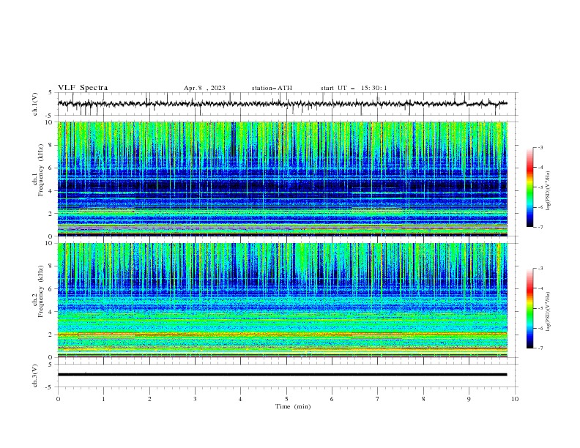This screenshot has height=448, width=580.
Task: Click time axis tick label '5'
Action: (x=286, y=399)
